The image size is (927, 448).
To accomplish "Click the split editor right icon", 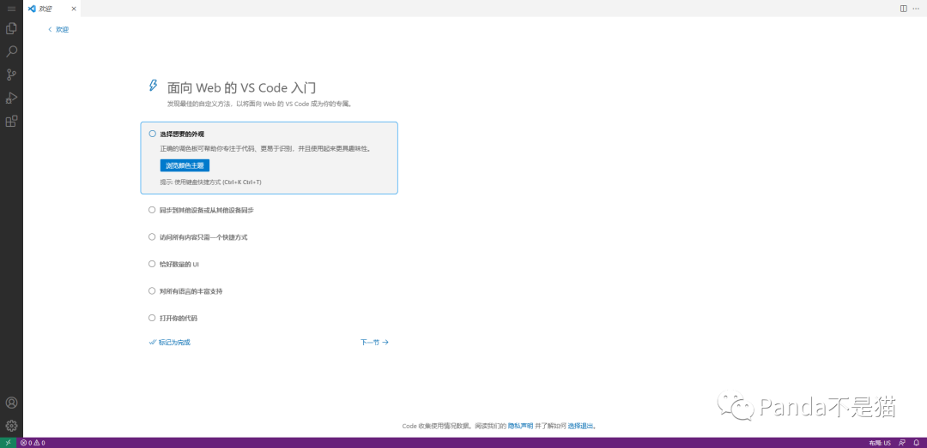I will 903,9.
